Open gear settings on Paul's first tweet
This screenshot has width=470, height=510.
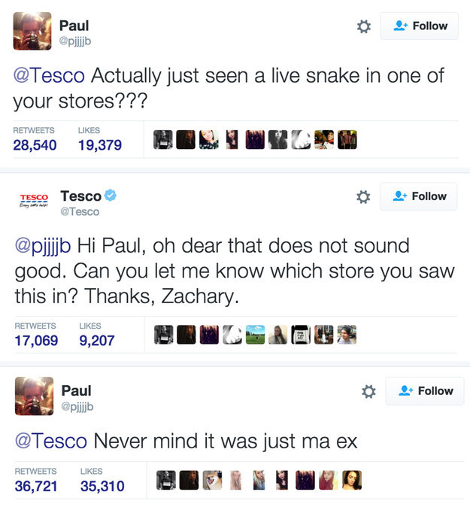364,26
